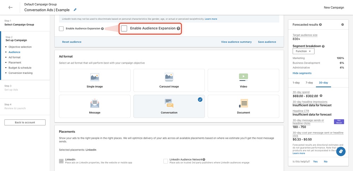353x171 pixels.
Task: Click the Key Result badge
Action: [x=339, y=122]
